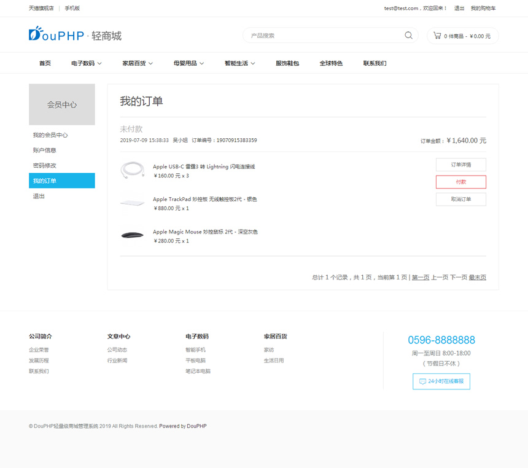Viewport: 528px width, 468px height.
Task: Click footer heading 电子数码
Action: 197,336
